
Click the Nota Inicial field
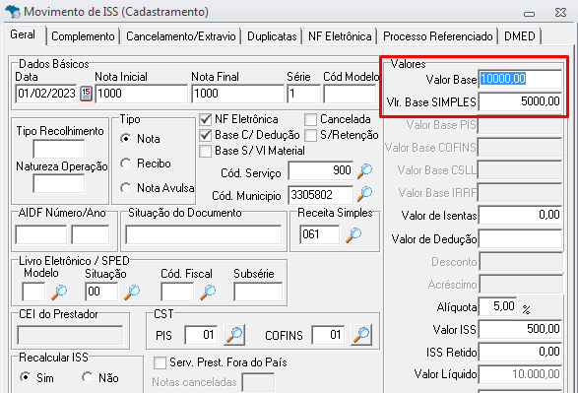click(142, 94)
